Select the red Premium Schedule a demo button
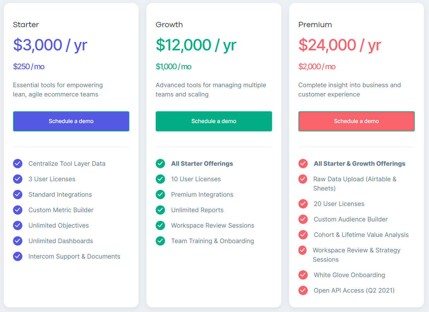Screen dimensions: 429x312 pos(356,121)
